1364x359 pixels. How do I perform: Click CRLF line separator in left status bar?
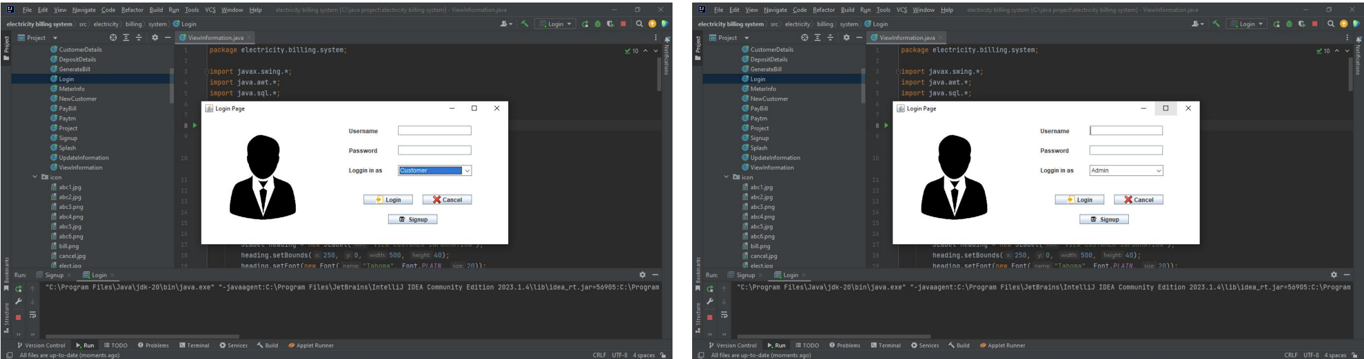pyautogui.click(x=600, y=355)
